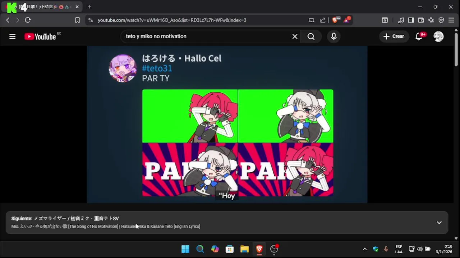Click scrollbar down arrow

456,238
